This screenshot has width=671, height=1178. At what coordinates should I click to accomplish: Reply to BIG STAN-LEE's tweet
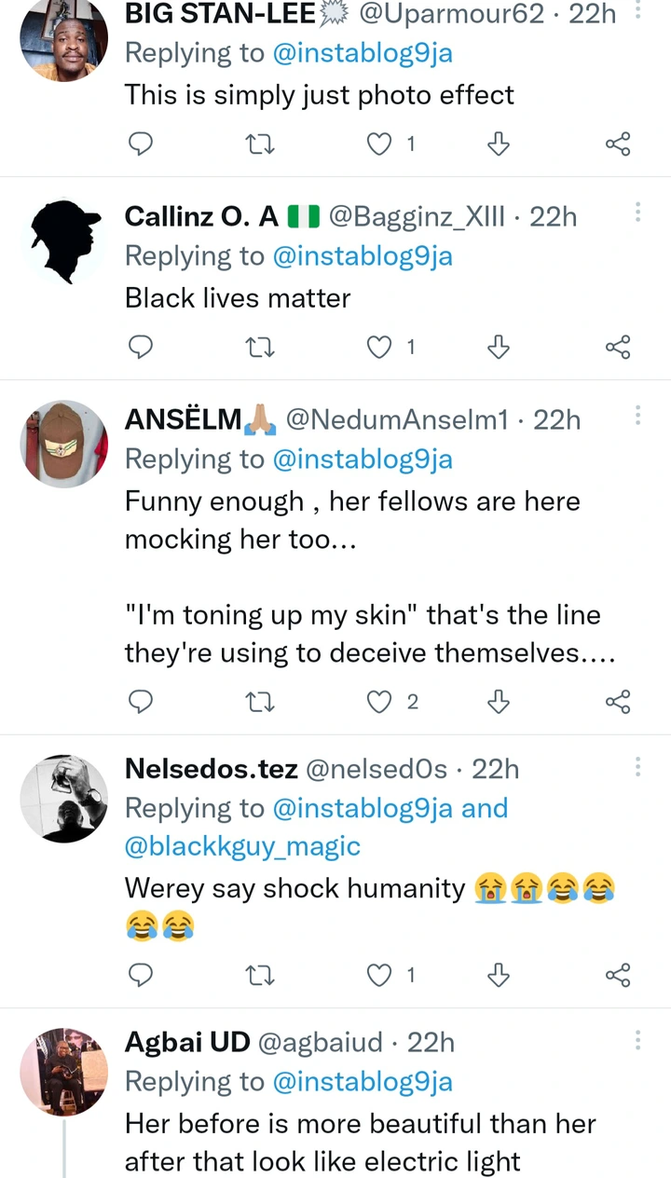point(140,144)
